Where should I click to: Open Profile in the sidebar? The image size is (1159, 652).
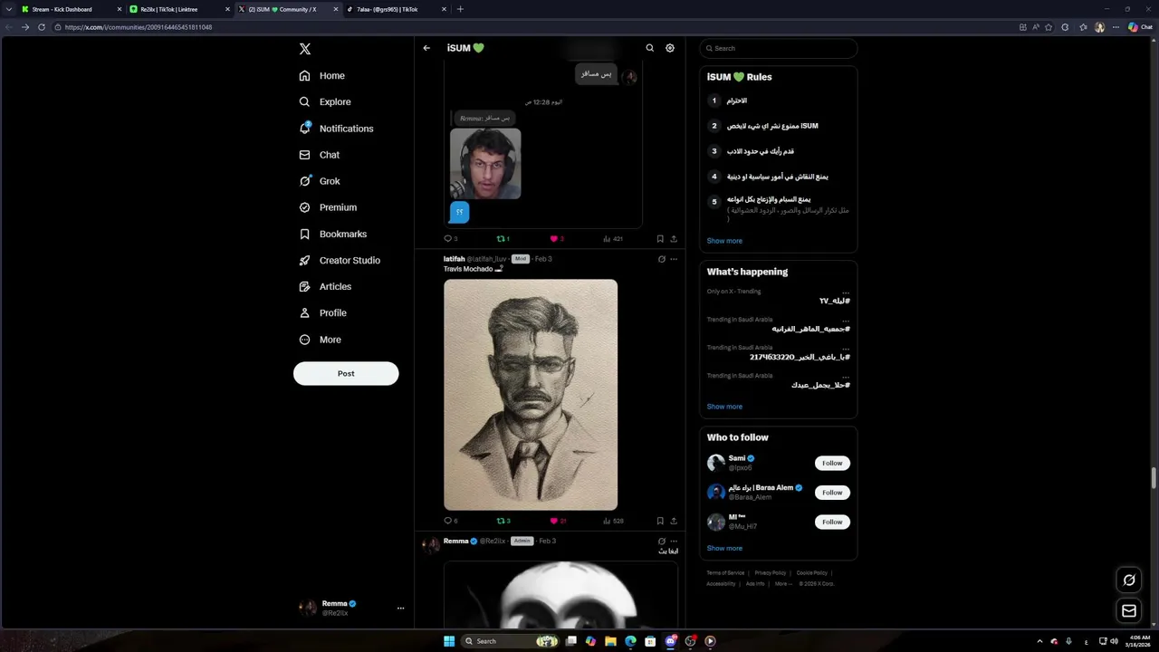click(x=323, y=312)
